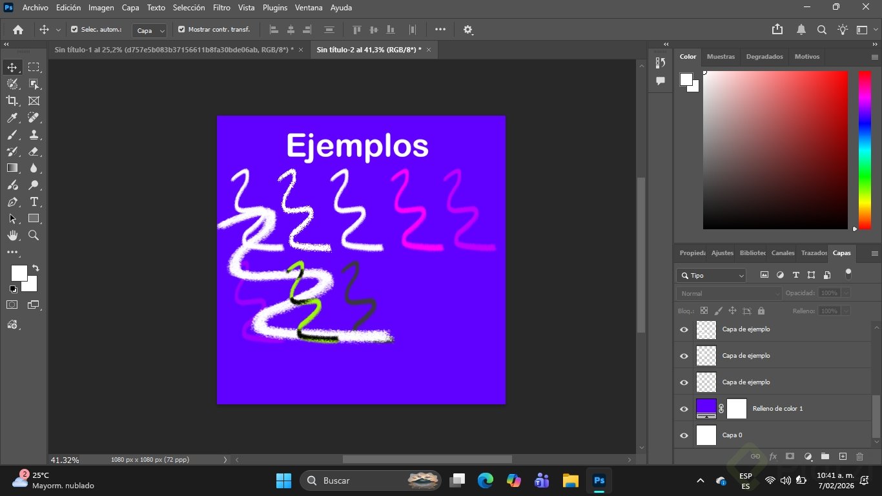Toggle the Selec. autom. checkbox
Image resolution: width=882 pixels, height=496 pixels.
[x=74, y=30]
